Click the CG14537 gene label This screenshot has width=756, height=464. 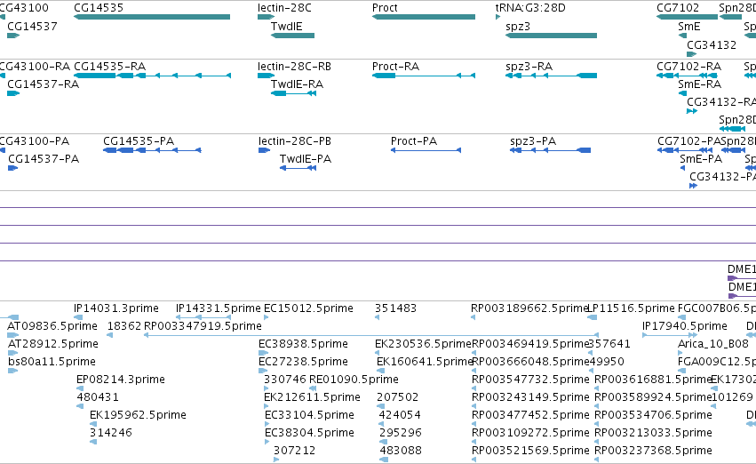point(32,26)
